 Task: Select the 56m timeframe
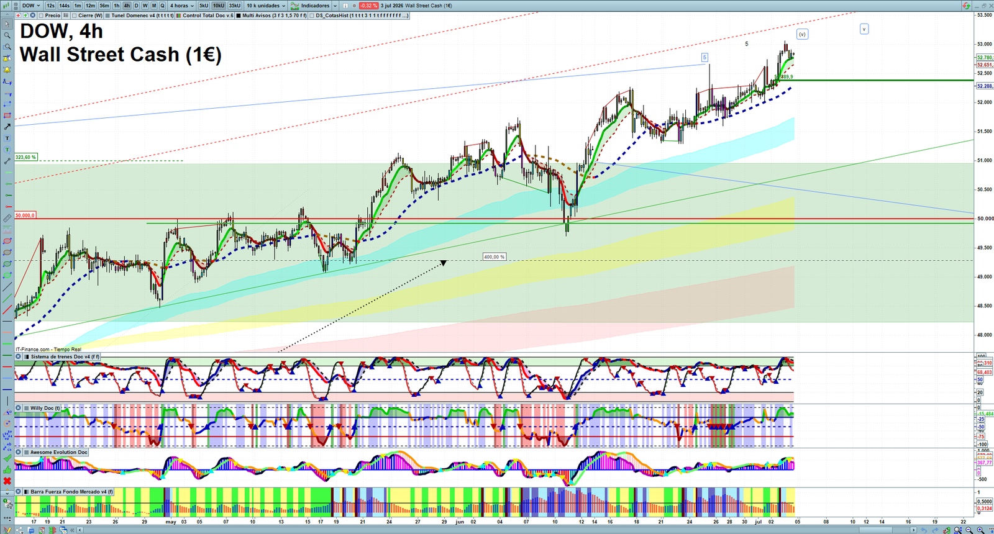point(104,6)
